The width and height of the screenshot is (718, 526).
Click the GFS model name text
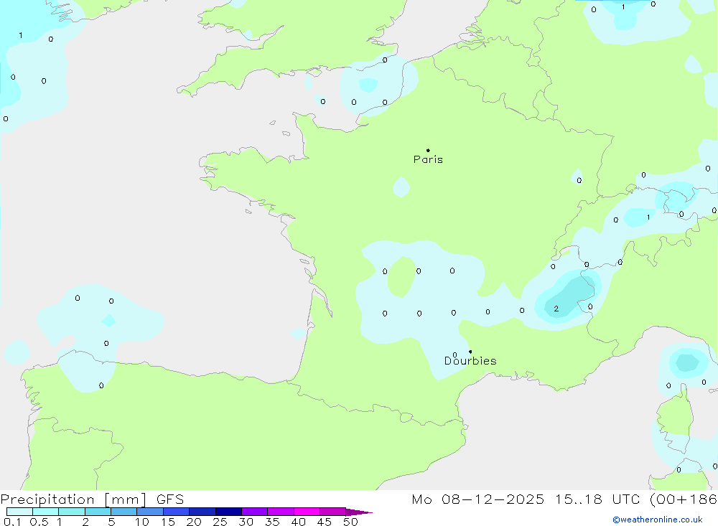170,499
